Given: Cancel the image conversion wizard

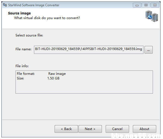Looking at the screenshot, I should tap(117, 129).
